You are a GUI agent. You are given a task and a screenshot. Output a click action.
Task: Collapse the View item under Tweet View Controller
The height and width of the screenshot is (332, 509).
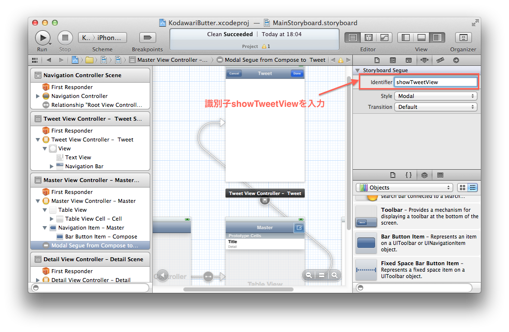(44, 148)
